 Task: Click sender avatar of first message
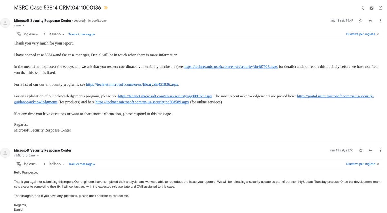(5, 23)
